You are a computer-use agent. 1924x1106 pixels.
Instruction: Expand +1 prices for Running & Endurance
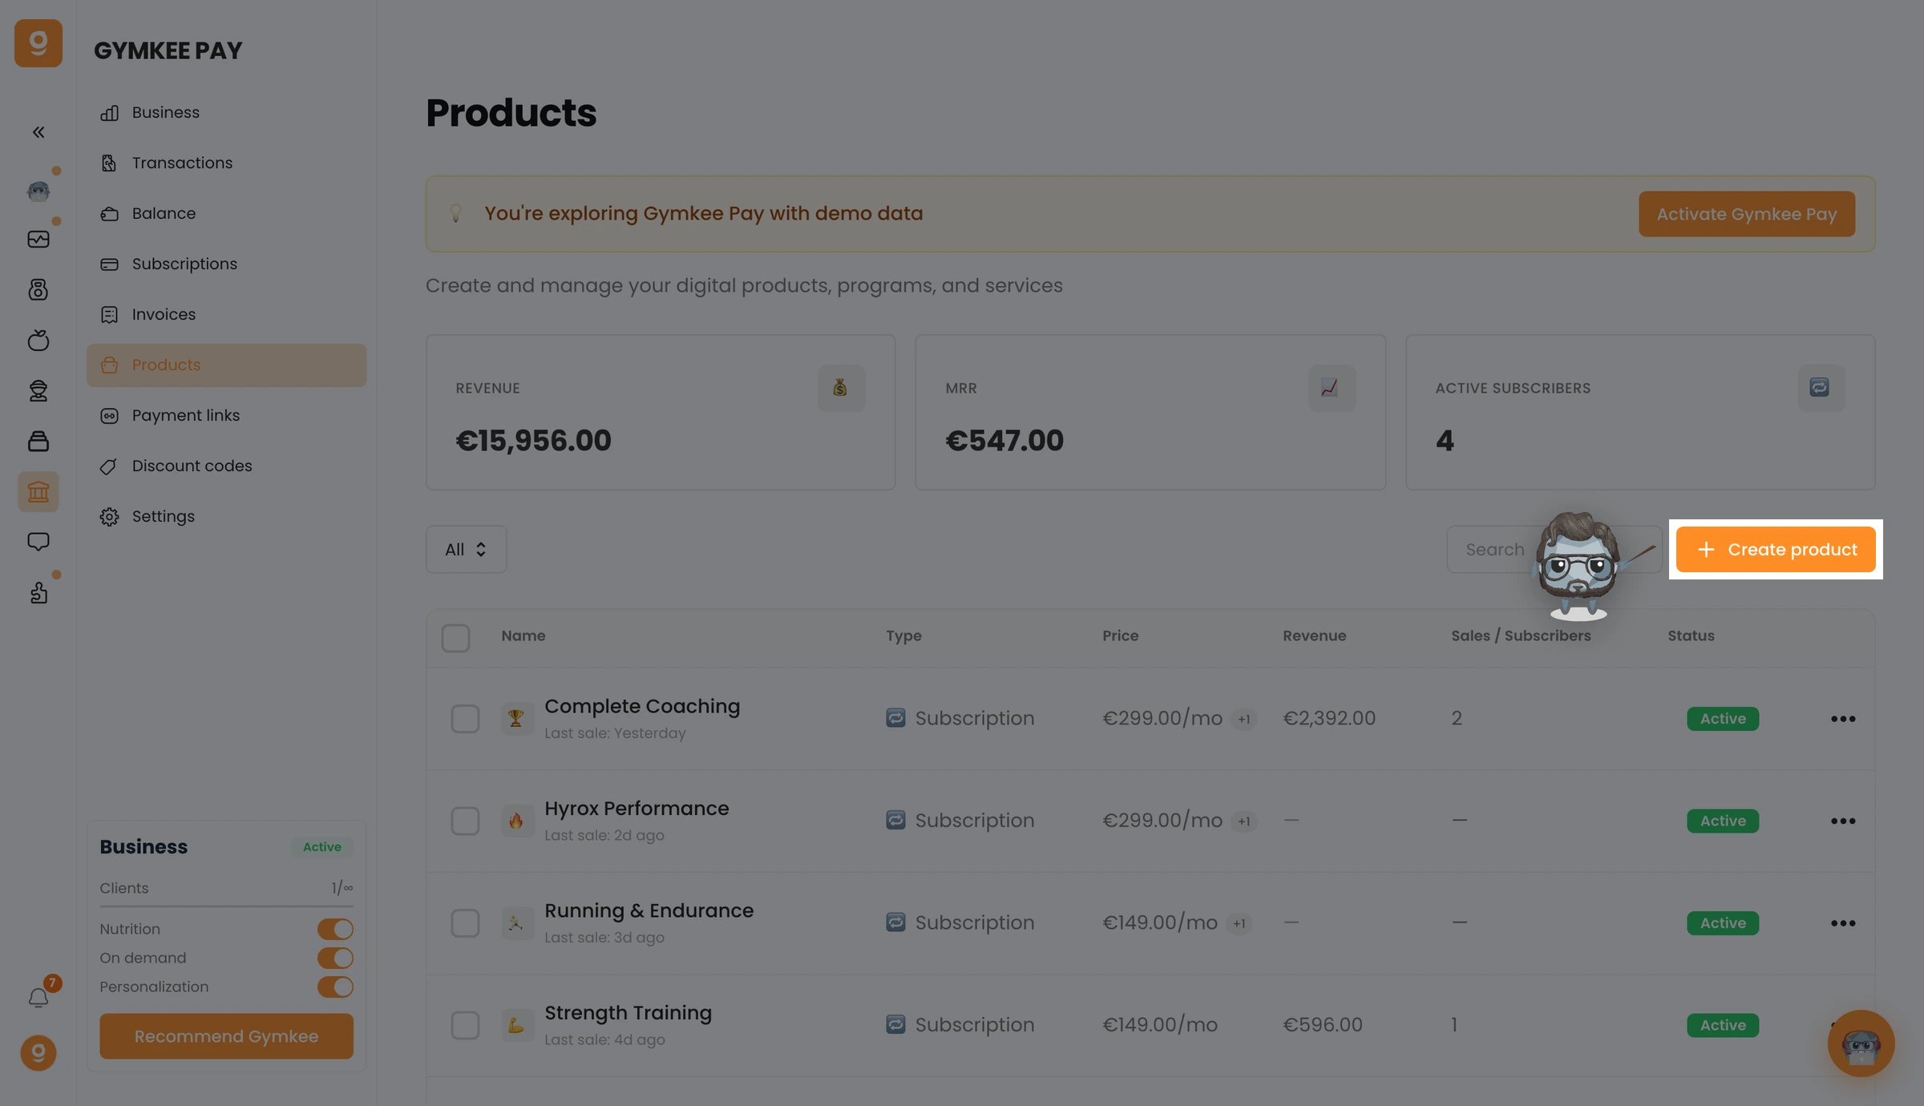click(1239, 924)
